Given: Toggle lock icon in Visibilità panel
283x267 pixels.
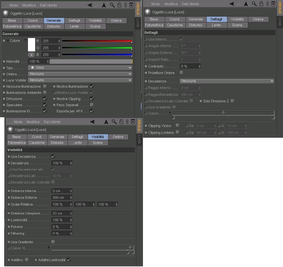Looking at the screenshot, I should tap(121, 122).
